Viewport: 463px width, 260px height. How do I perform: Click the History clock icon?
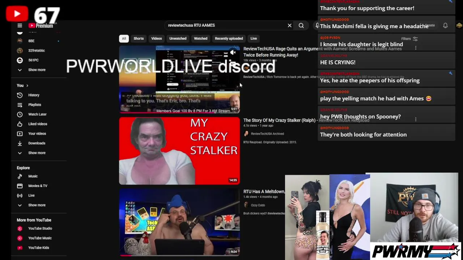pos(20,95)
